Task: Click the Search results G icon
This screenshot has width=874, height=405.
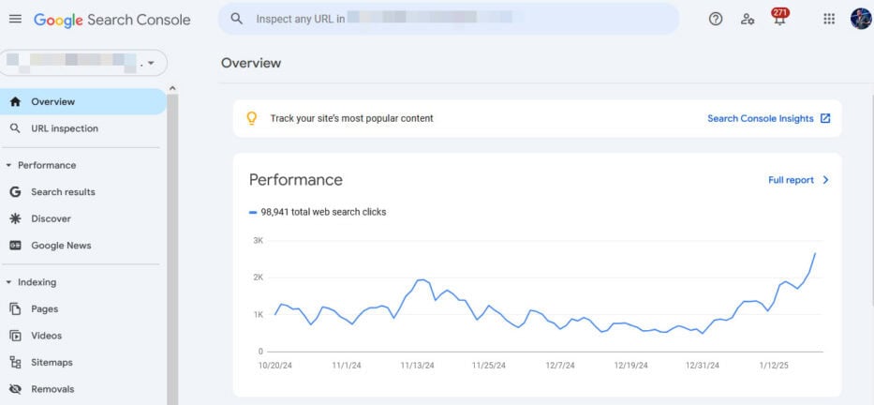Action: 15,192
